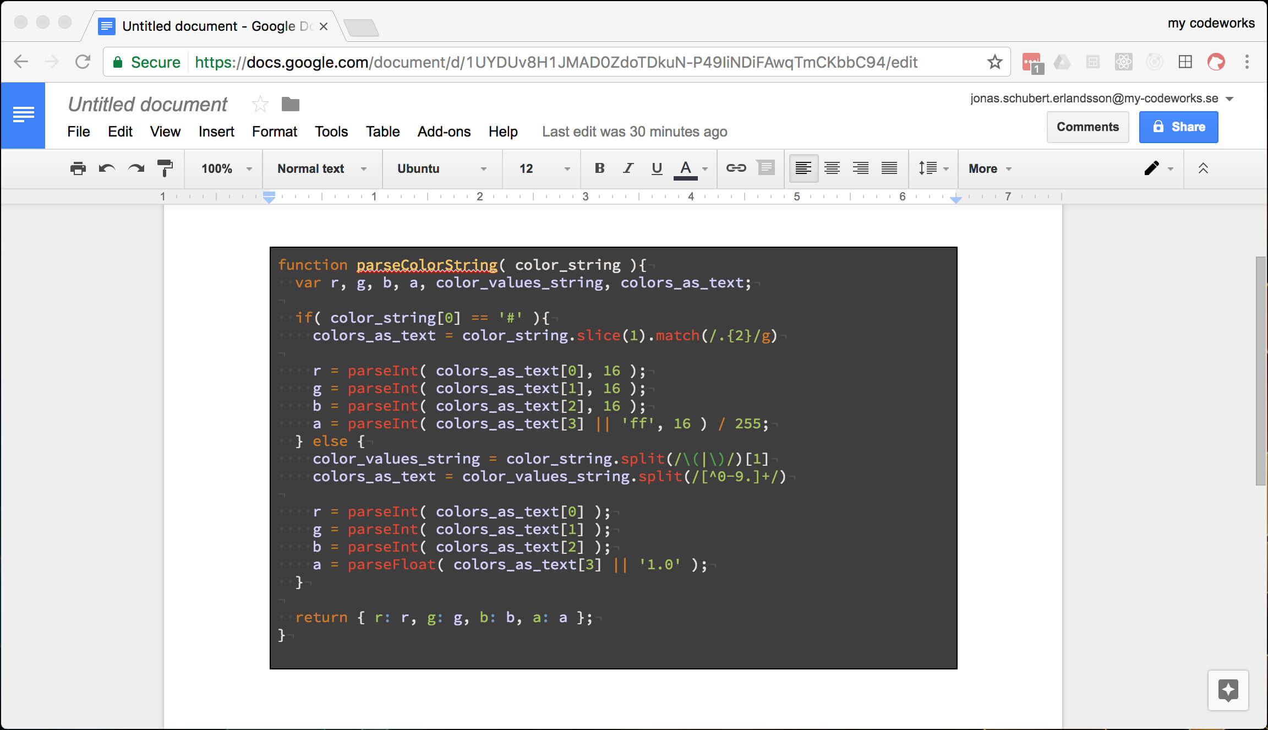The image size is (1268, 730).
Task: Click the blue Share button
Action: [x=1178, y=127]
